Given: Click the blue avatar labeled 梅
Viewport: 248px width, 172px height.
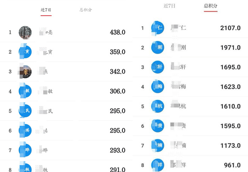Looking at the screenshot, I should (158, 87).
